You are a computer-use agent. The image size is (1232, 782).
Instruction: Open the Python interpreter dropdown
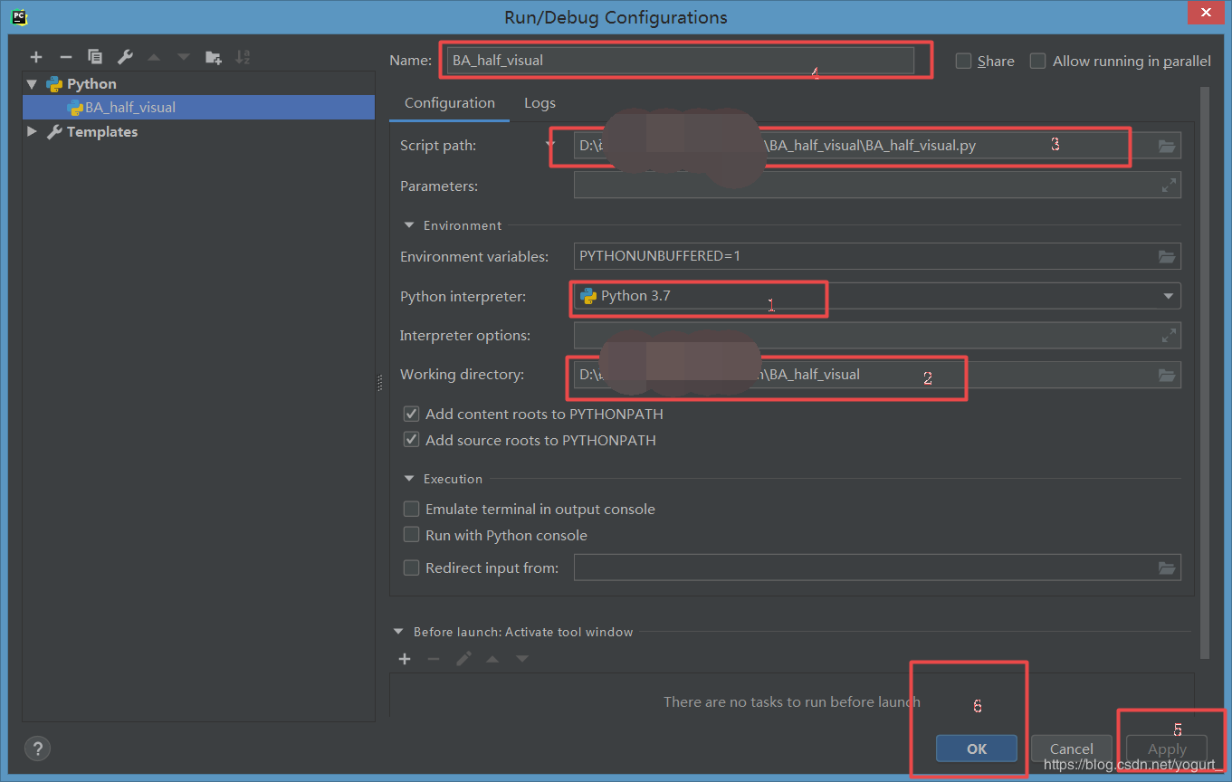pyautogui.click(x=1166, y=296)
